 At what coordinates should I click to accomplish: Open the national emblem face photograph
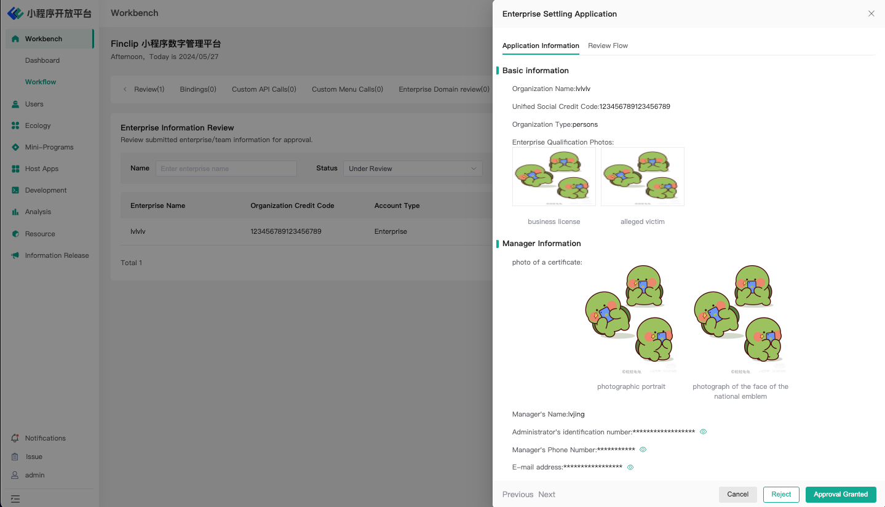(x=740, y=320)
